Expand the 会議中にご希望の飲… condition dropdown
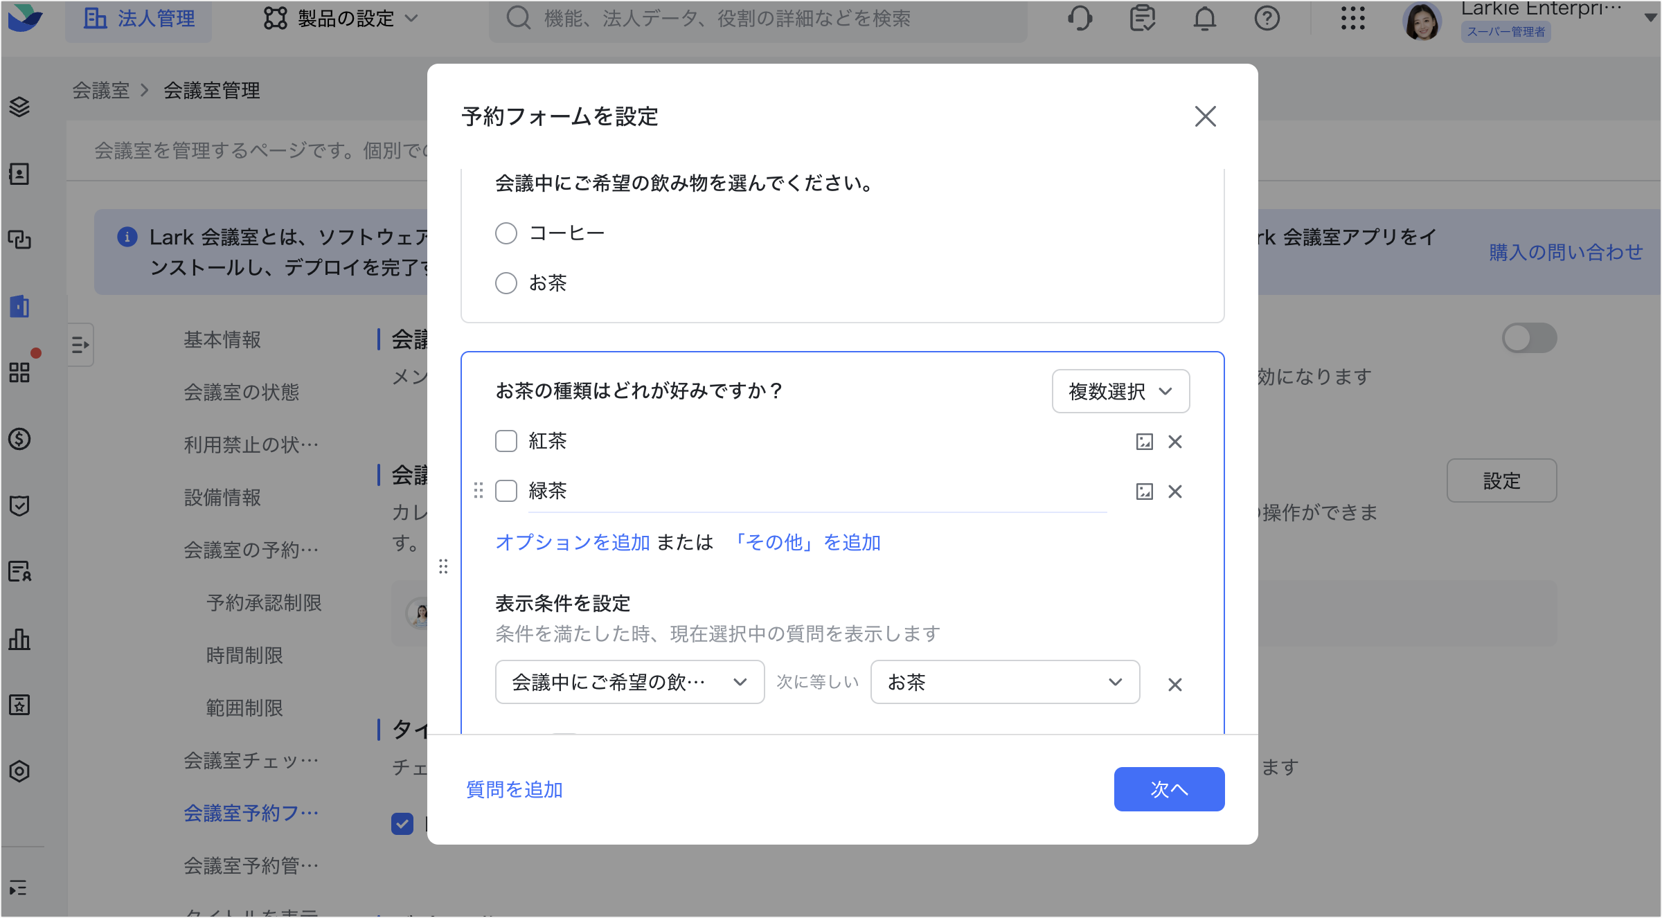The image size is (1662, 918). point(629,682)
